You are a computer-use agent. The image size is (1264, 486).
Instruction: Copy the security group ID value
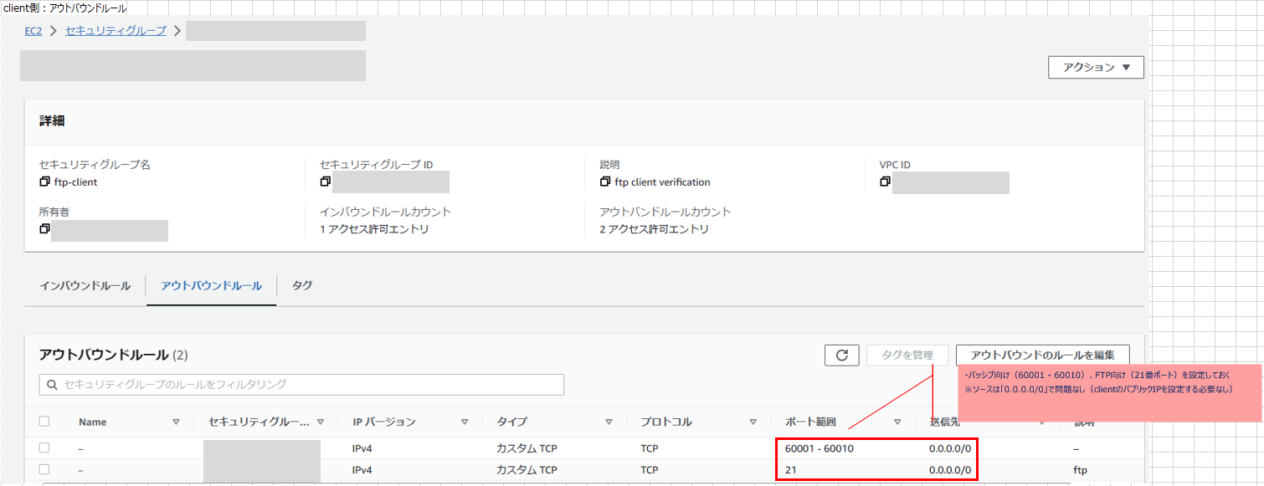(325, 182)
